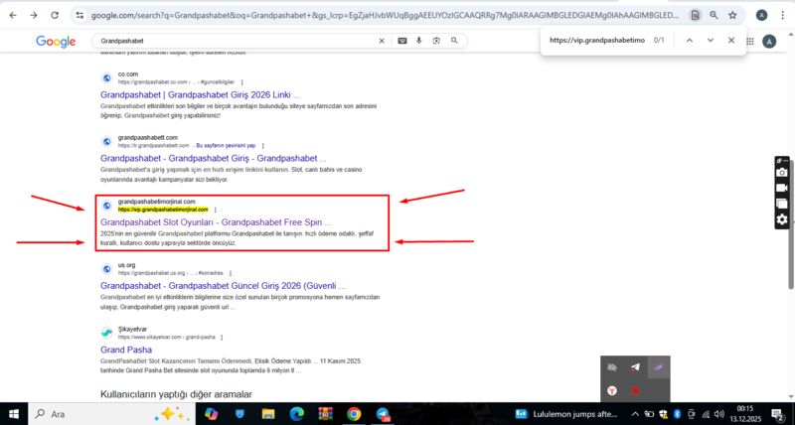Close the find-in-page bar
Viewport: 795px width, 425px height.
[731, 40]
